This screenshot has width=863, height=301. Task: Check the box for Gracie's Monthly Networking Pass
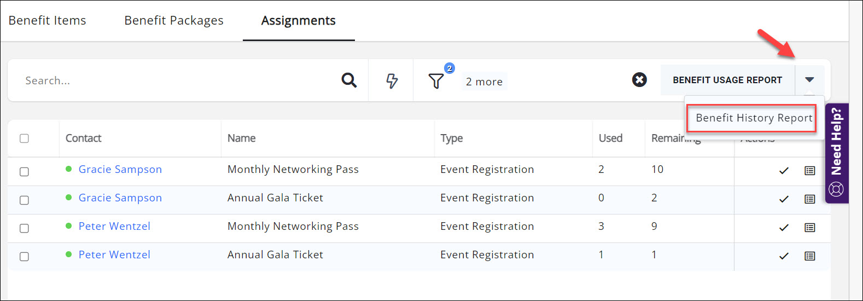coord(24,172)
